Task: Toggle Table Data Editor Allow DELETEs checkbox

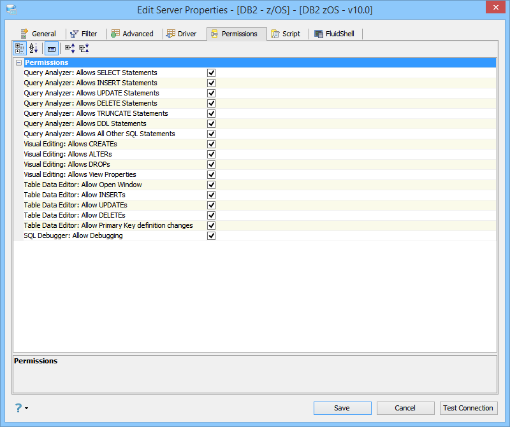Action: click(211, 215)
